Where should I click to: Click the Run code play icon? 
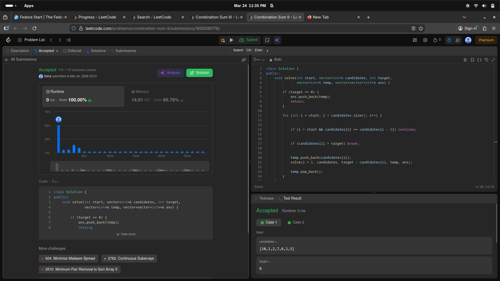231,40
